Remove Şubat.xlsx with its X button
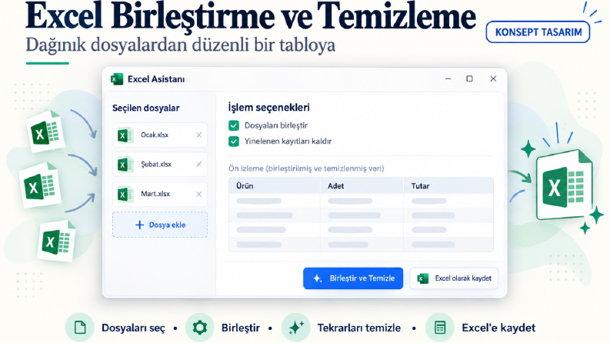610x343 pixels. (x=198, y=164)
